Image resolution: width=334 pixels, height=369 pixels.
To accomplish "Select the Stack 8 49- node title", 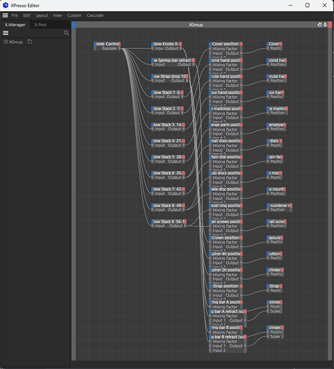I will pos(168,205).
